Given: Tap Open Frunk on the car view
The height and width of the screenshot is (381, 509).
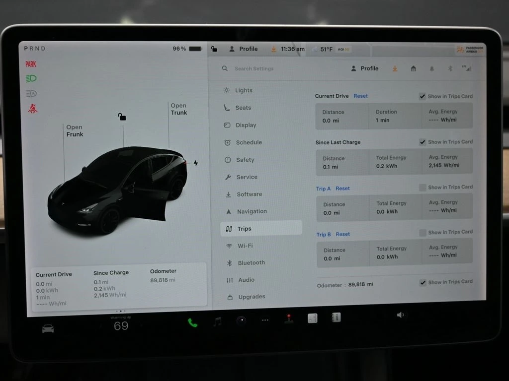Looking at the screenshot, I should point(75,131).
